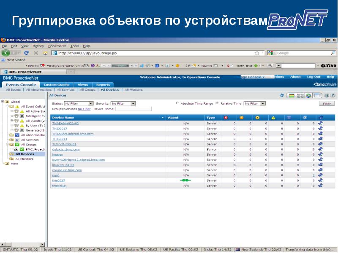Click the tools icon in the THI-EAM-W23-02 row
The width and height of the screenshot is (338, 253).
point(321,123)
